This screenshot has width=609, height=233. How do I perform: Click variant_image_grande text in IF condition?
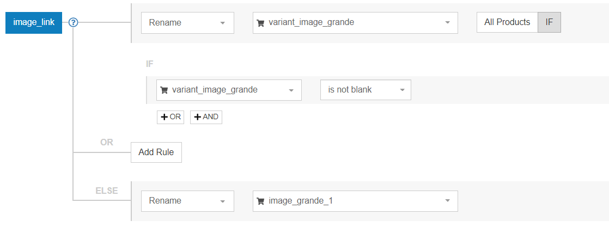click(x=215, y=90)
